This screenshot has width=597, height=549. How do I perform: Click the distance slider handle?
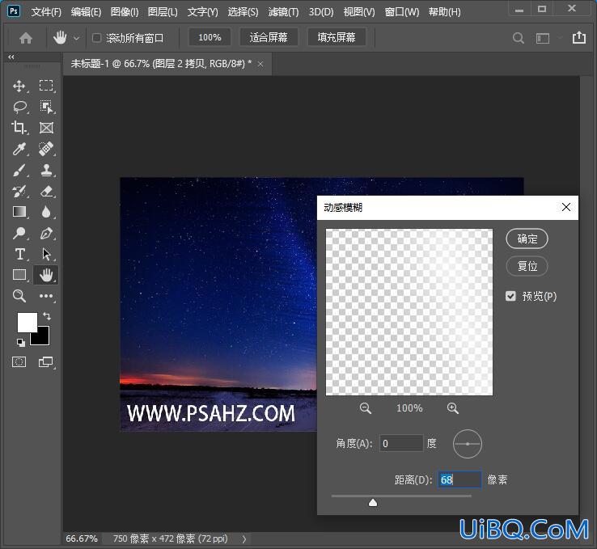pyautogui.click(x=373, y=503)
